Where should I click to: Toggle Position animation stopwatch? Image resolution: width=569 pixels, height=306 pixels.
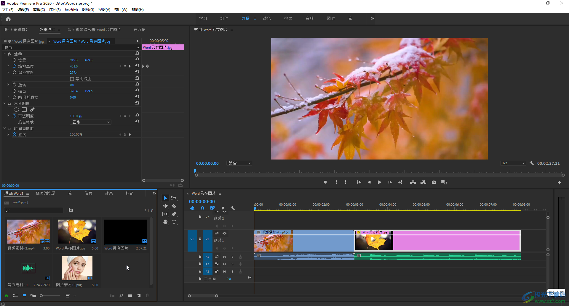click(14, 60)
